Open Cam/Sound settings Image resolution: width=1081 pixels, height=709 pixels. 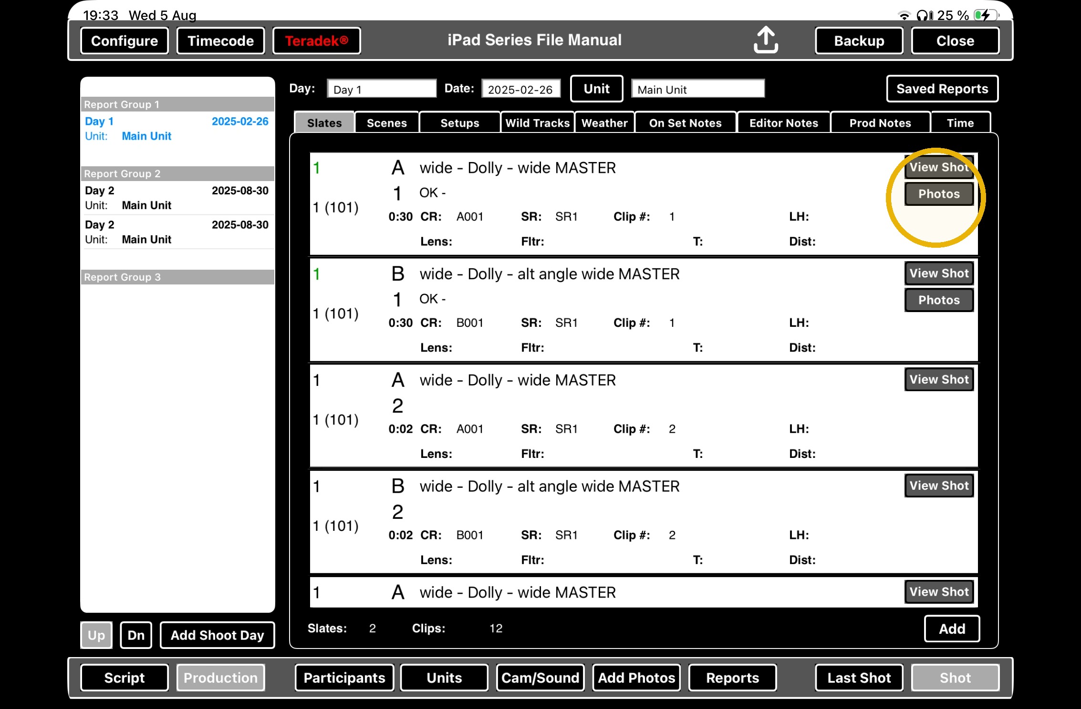(x=540, y=678)
